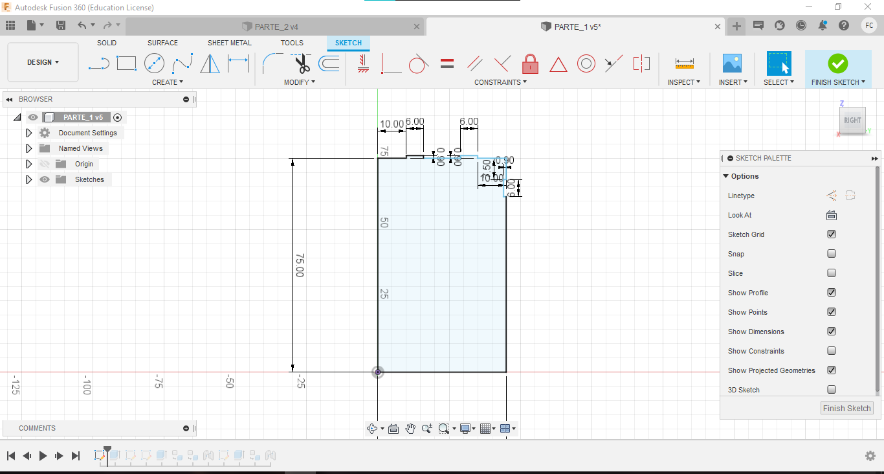Click the green Finish Sketch checkmark
Image resolution: width=884 pixels, height=474 pixels.
pyautogui.click(x=838, y=63)
